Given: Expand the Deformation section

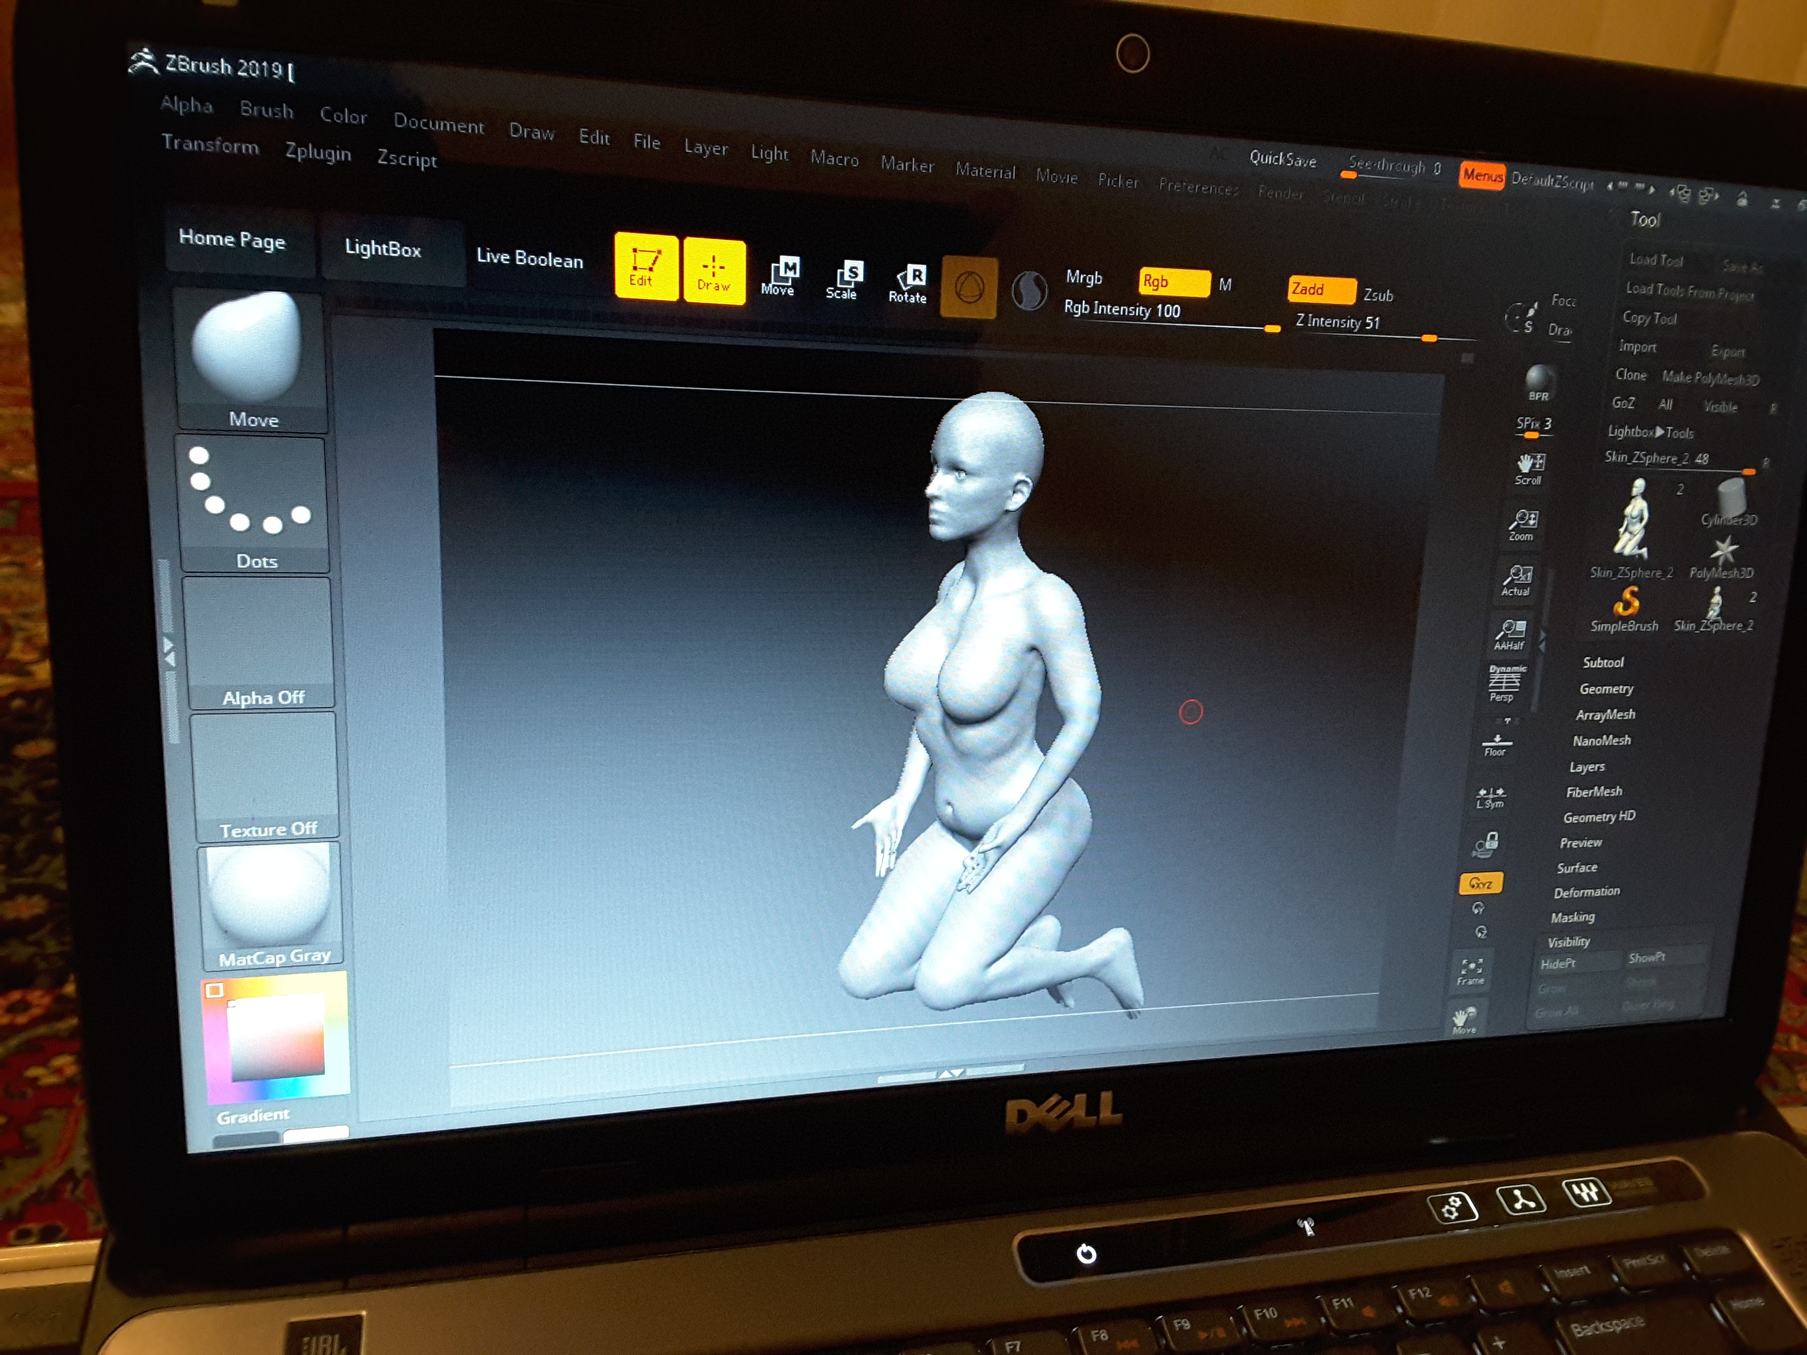Looking at the screenshot, I should pyautogui.click(x=1587, y=892).
